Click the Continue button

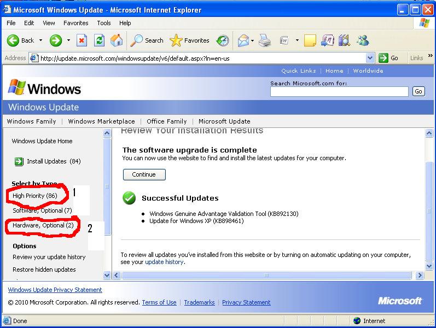click(144, 174)
